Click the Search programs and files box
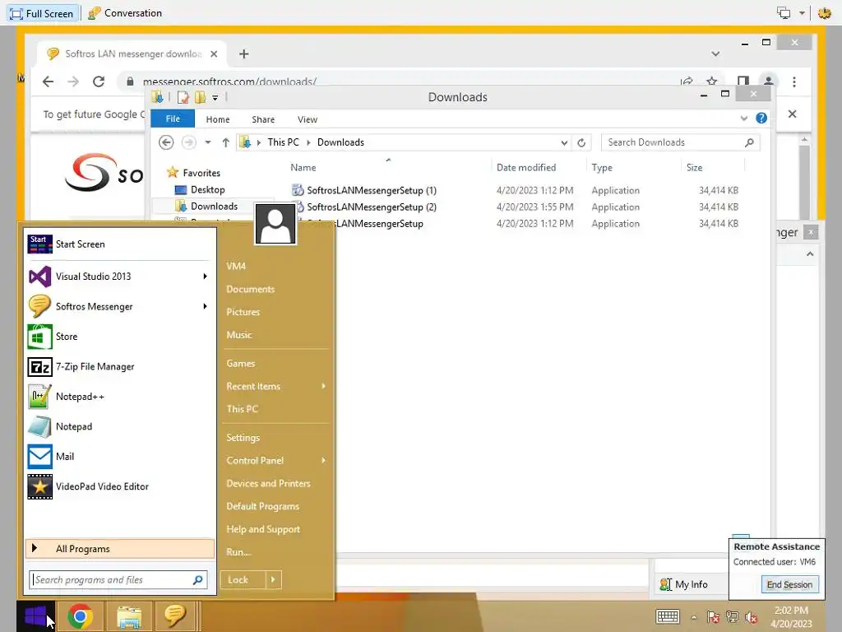 (x=118, y=580)
